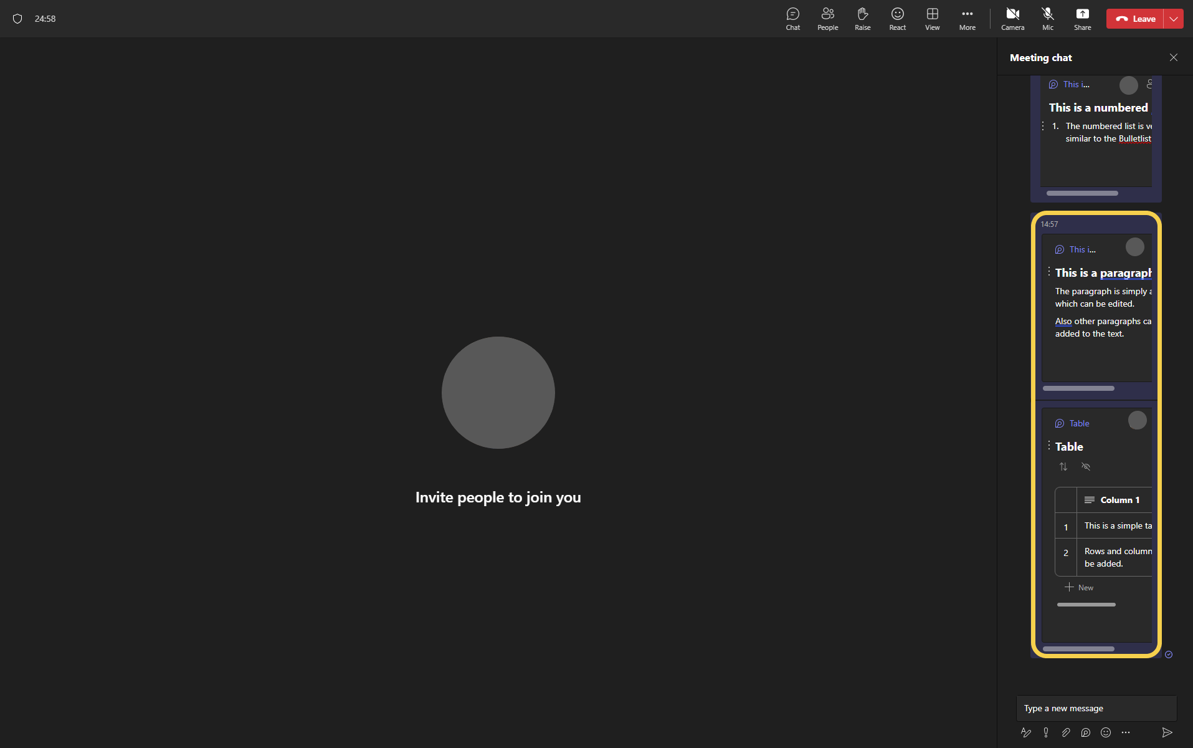Turn on the Camera

1012,19
